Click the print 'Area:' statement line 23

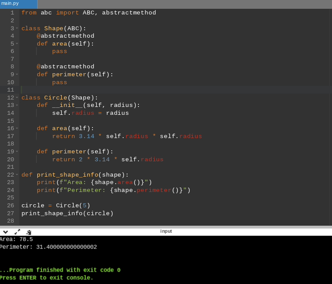[x=94, y=182]
